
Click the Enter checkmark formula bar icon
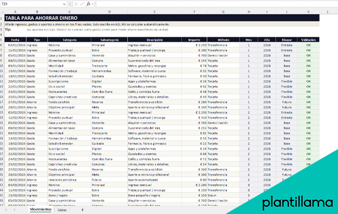[x=82, y=4]
